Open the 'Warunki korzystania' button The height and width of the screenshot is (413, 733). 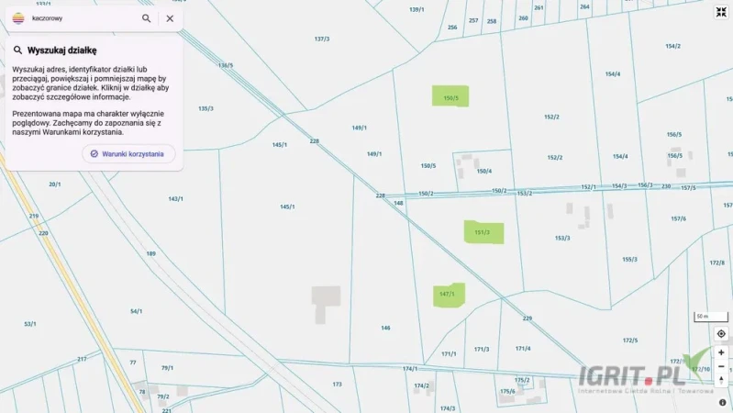(128, 154)
